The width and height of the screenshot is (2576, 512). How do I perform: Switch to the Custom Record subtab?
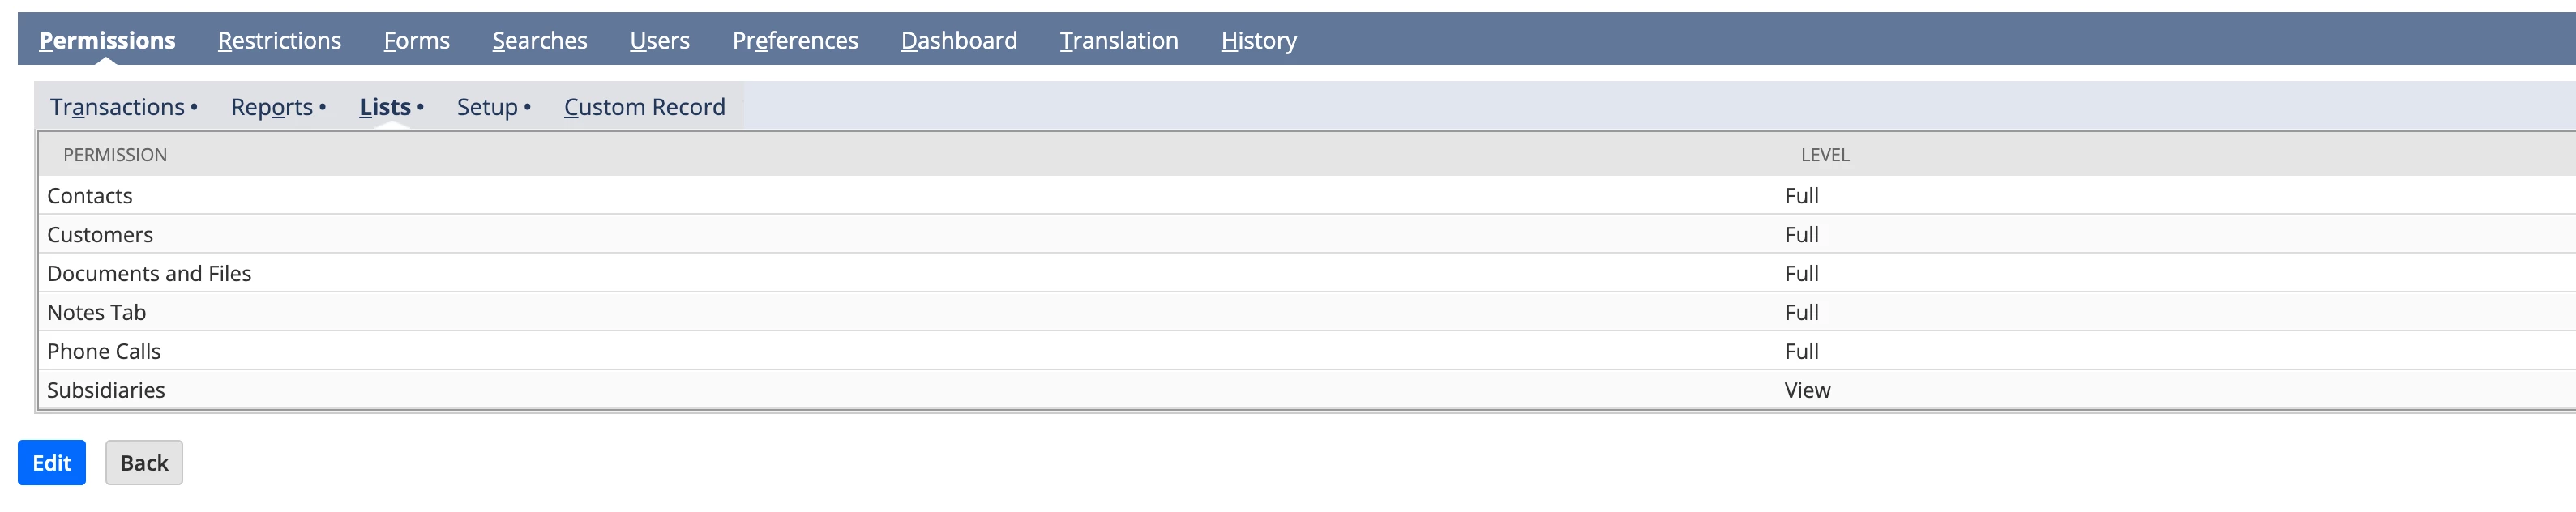[644, 107]
